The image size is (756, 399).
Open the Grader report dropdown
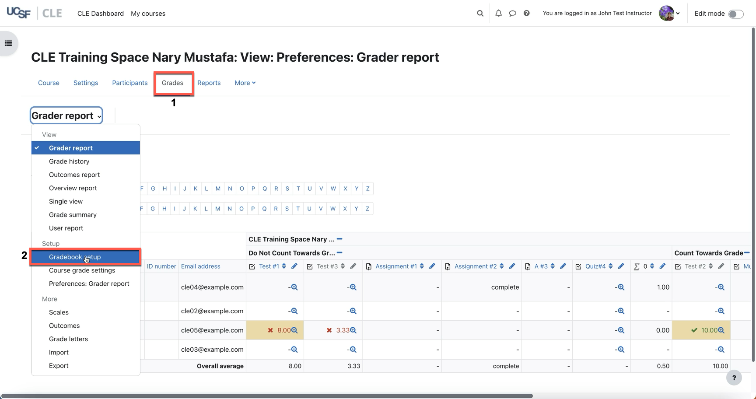(x=66, y=115)
